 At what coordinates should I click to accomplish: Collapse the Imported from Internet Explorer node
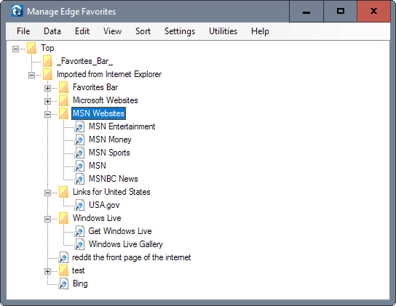tap(31, 75)
